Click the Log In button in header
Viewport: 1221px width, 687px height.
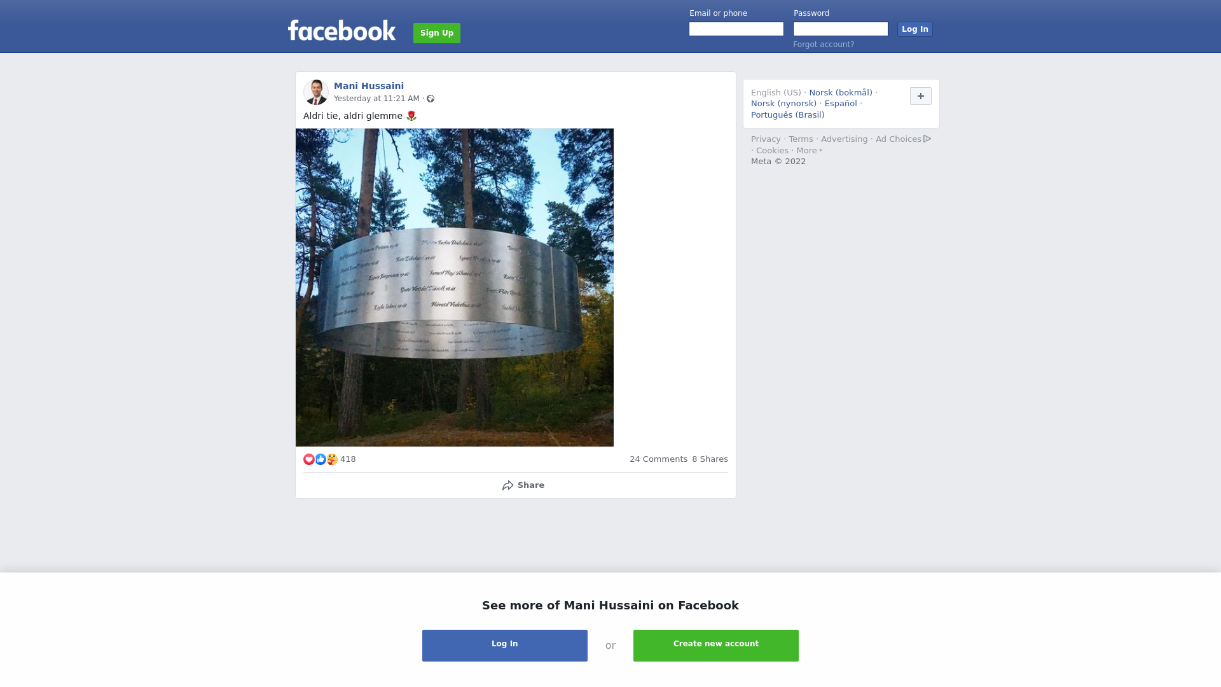point(915,29)
